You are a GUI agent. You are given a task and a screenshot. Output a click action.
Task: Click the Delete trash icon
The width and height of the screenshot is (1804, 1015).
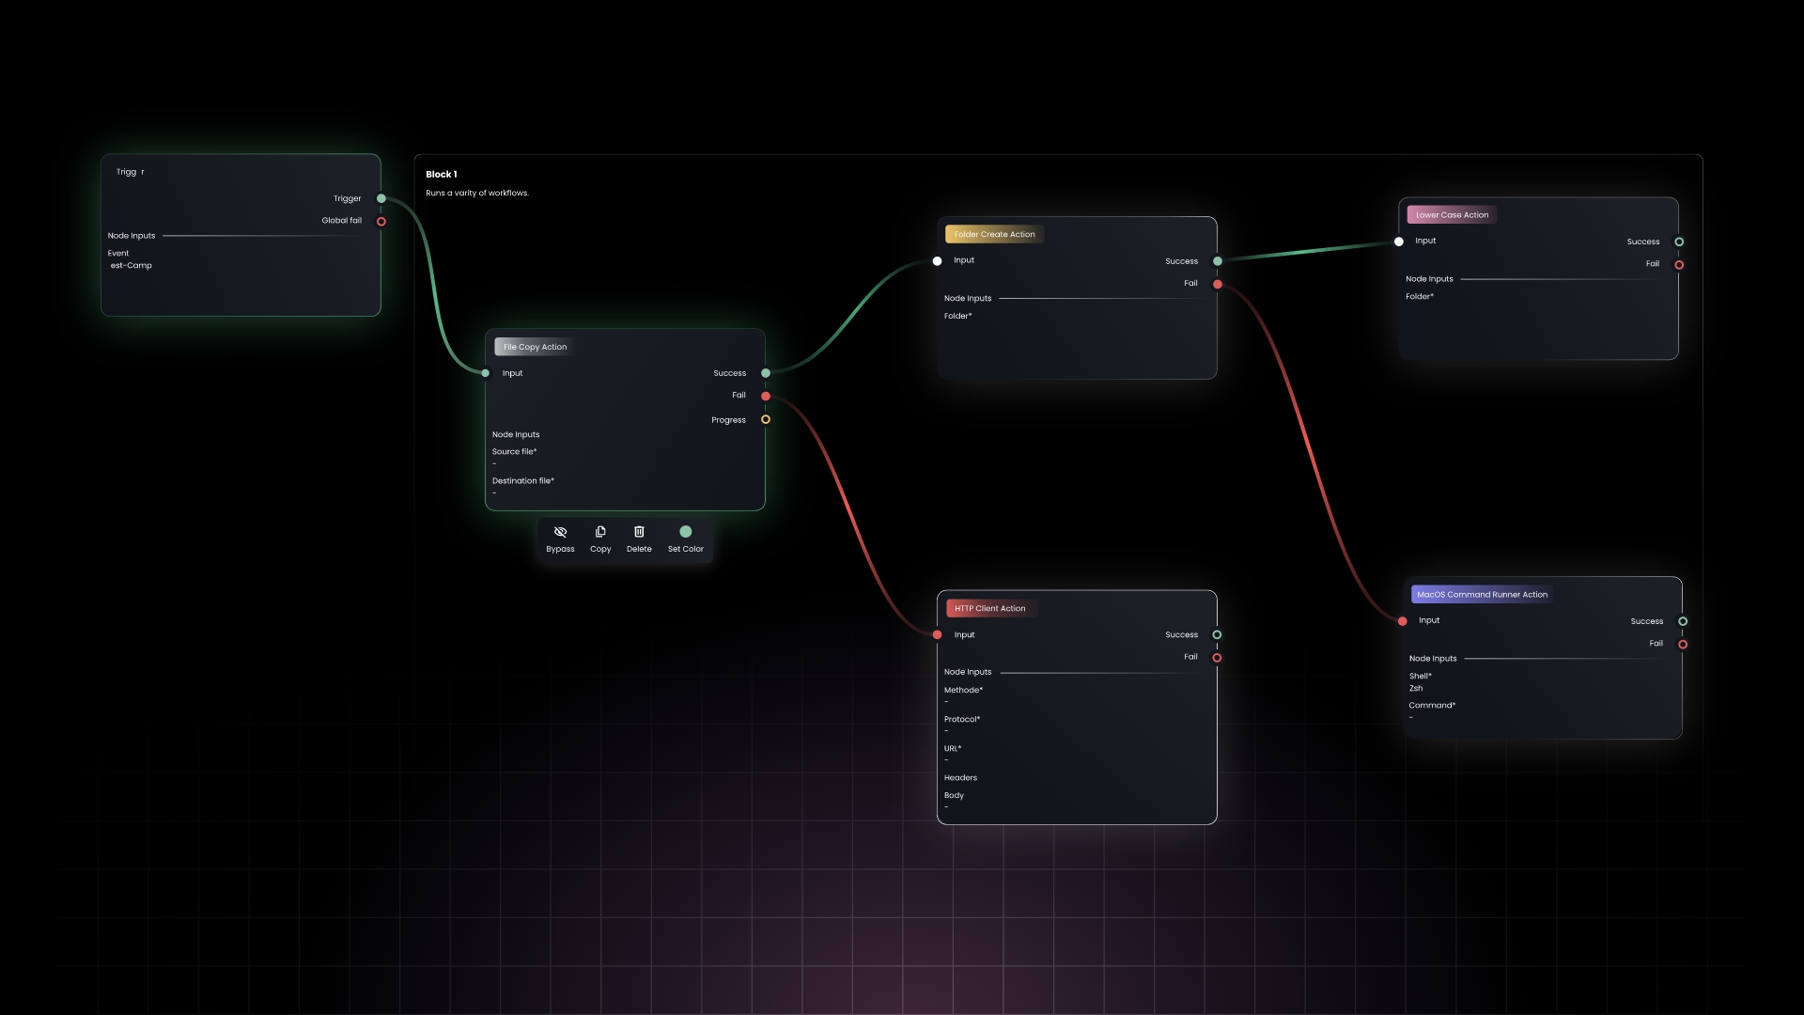(x=639, y=532)
